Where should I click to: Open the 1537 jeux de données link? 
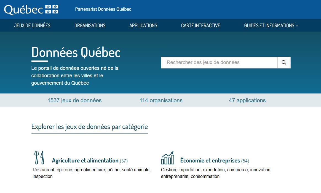pos(74,100)
